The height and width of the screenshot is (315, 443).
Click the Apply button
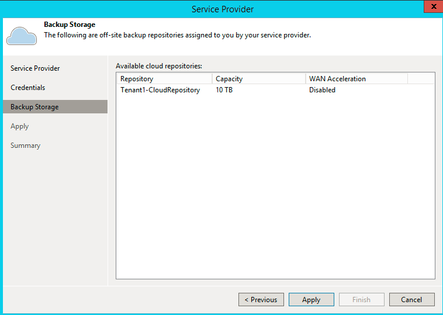[x=312, y=299]
